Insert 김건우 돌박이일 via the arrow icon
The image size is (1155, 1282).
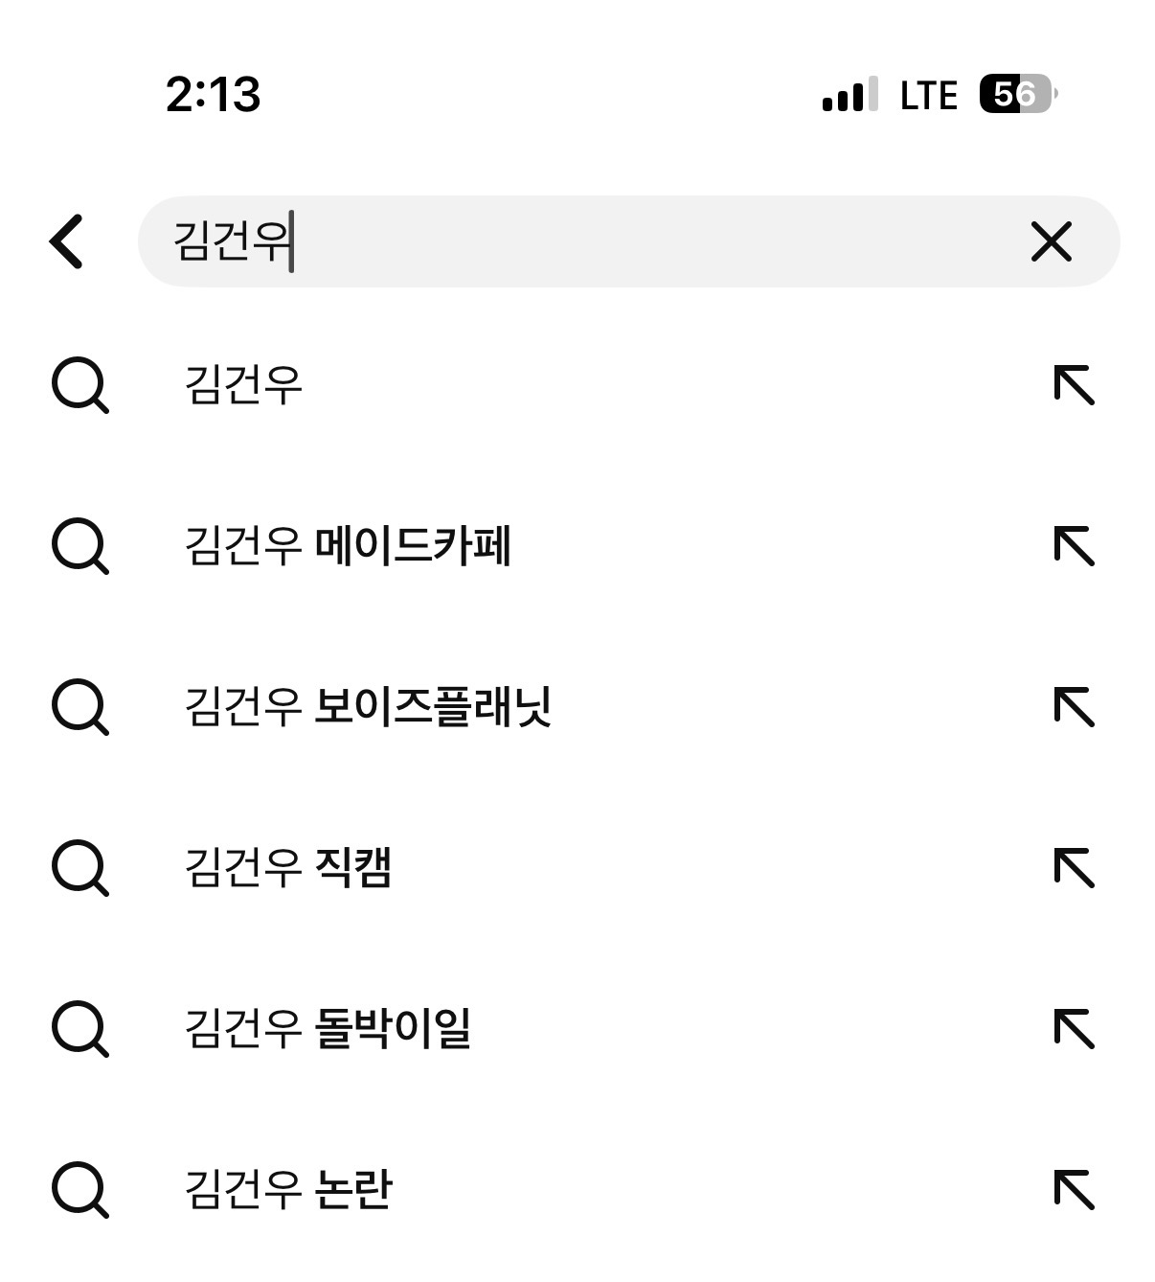tap(1074, 1029)
